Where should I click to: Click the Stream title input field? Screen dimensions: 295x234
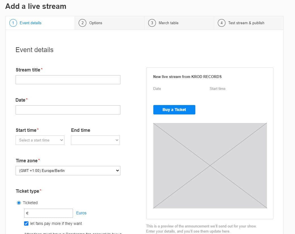[x=68, y=80]
